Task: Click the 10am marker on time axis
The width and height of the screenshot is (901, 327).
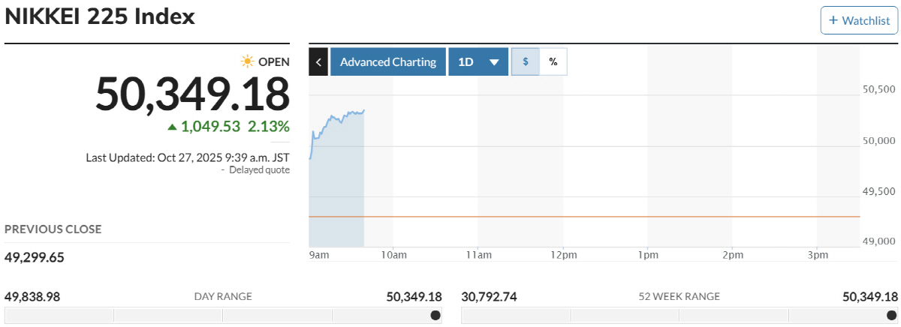Action: click(x=393, y=256)
